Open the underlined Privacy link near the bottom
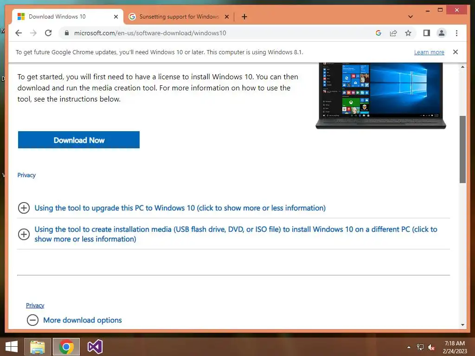The width and height of the screenshot is (475, 356). tap(35, 305)
